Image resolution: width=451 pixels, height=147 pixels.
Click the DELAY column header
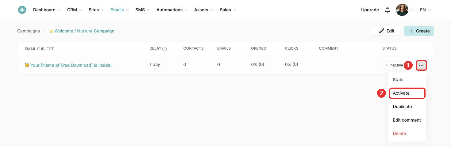click(x=156, y=48)
